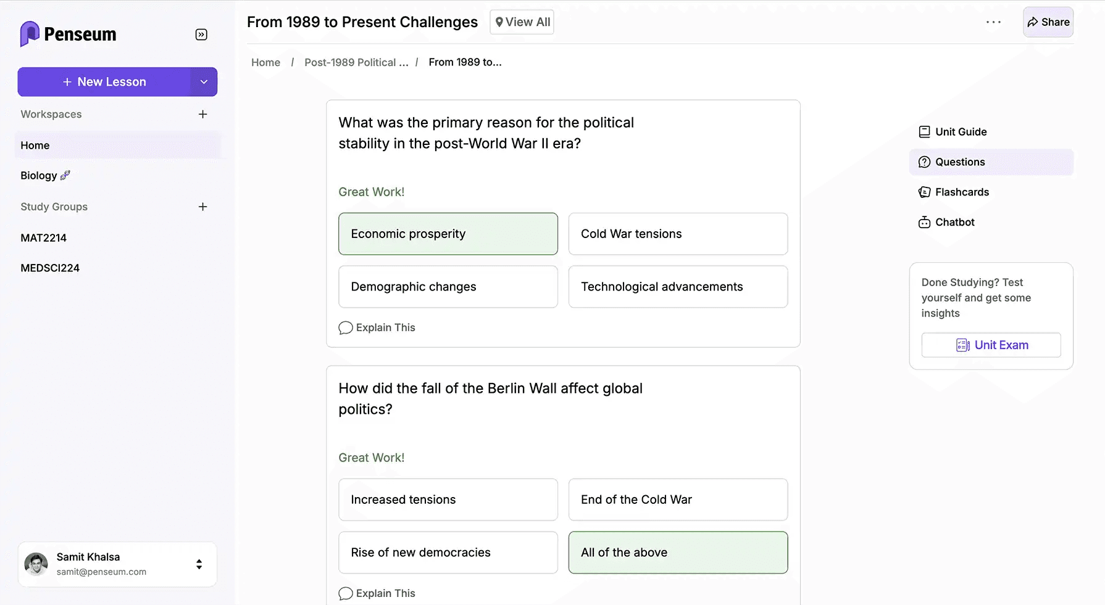Expand the New Lesson dropdown chevron
Screen dimensions: 1105x605
coord(204,81)
